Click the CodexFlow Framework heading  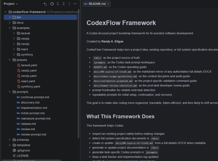pyautogui.click(x=121, y=23)
